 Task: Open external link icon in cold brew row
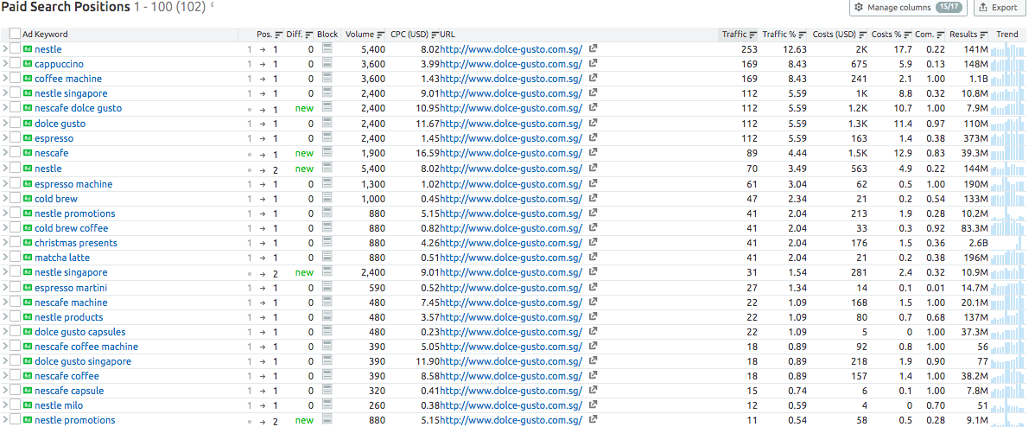[x=593, y=198]
